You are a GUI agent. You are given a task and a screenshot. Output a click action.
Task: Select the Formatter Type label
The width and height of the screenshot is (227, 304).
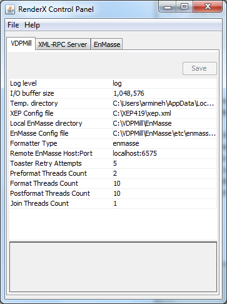(x=33, y=143)
